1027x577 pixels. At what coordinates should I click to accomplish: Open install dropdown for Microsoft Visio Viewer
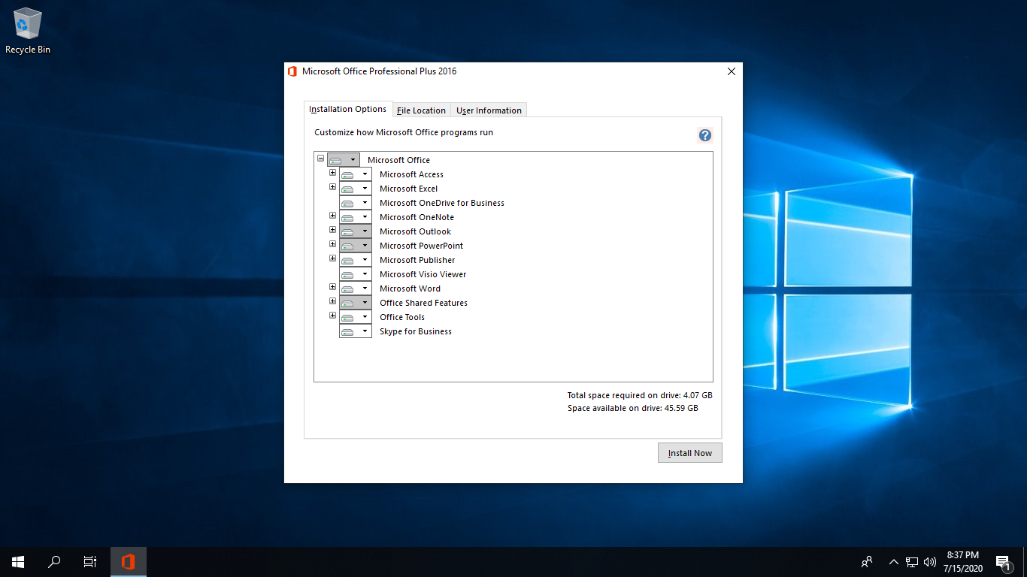(x=356, y=274)
